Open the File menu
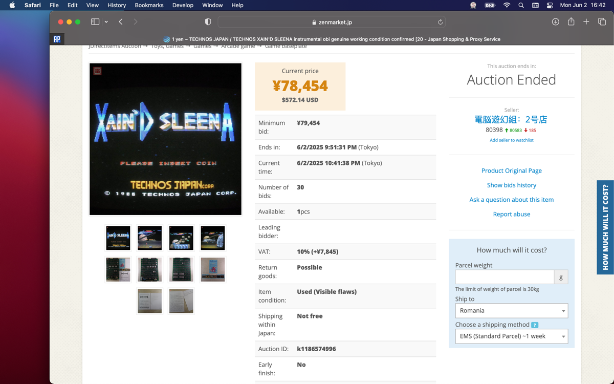614x384 pixels. (54, 5)
